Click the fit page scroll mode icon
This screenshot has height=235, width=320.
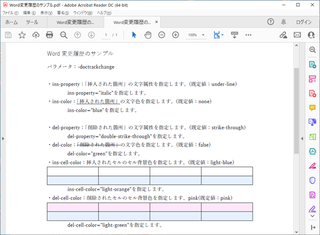tap(217, 35)
